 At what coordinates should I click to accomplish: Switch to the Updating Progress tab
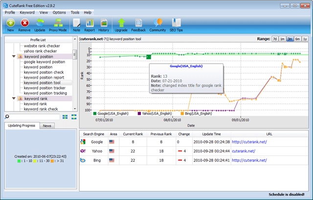click(x=22, y=126)
